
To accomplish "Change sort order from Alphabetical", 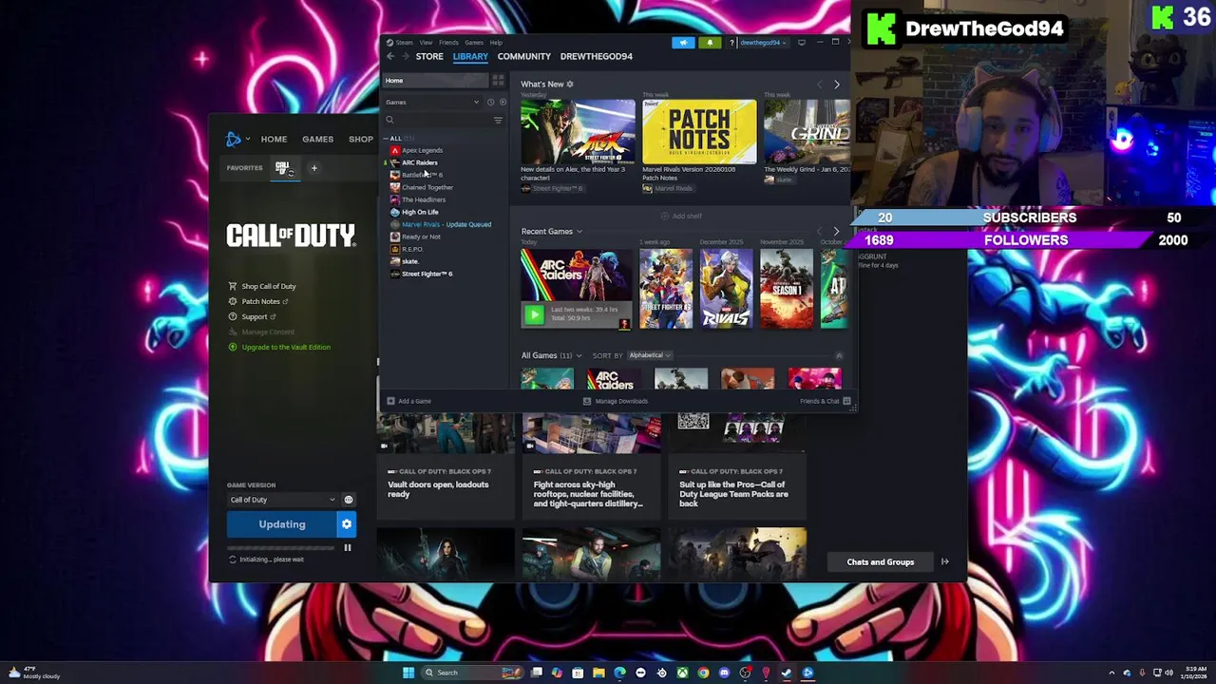I will pyautogui.click(x=650, y=355).
